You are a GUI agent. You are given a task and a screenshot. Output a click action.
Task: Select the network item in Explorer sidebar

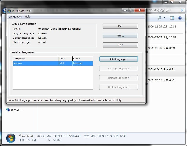point(14,110)
